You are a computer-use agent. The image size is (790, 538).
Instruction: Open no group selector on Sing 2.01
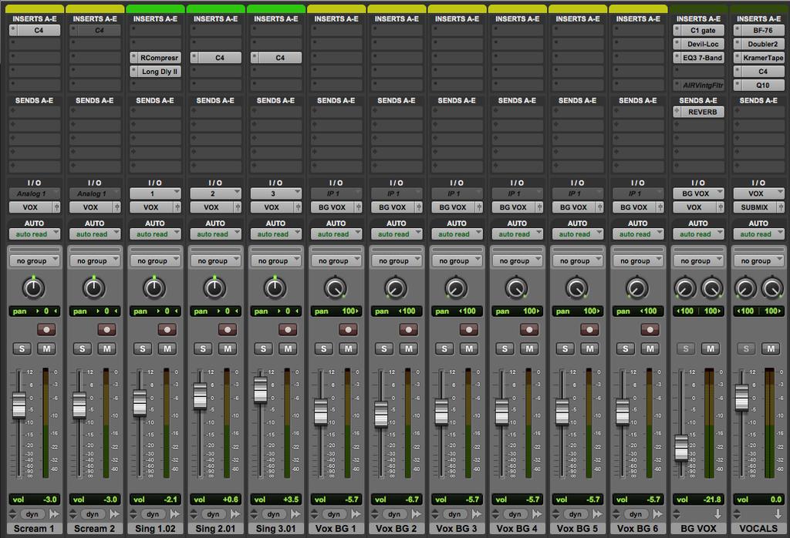tap(215, 261)
